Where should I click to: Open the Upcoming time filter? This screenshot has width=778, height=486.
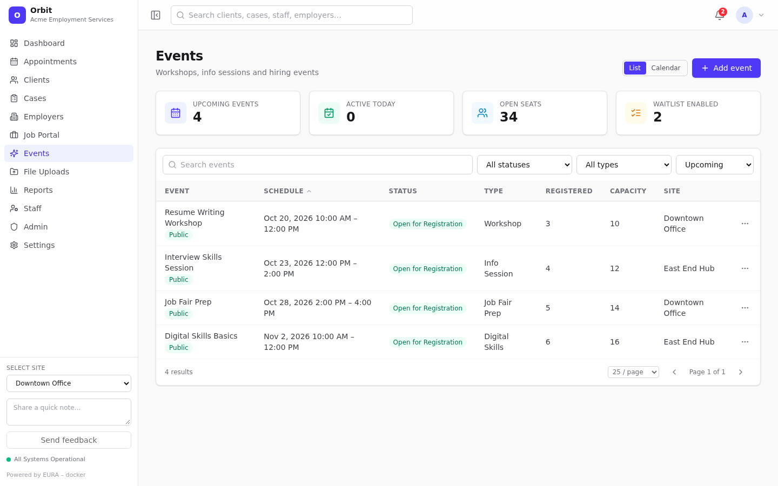coord(715,165)
